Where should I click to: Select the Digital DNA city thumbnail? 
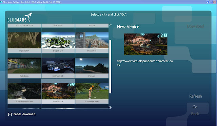[24, 40]
